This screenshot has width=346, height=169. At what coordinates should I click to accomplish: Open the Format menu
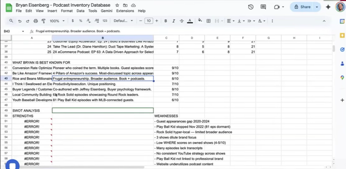pyautogui.click(x=67, y=11)
